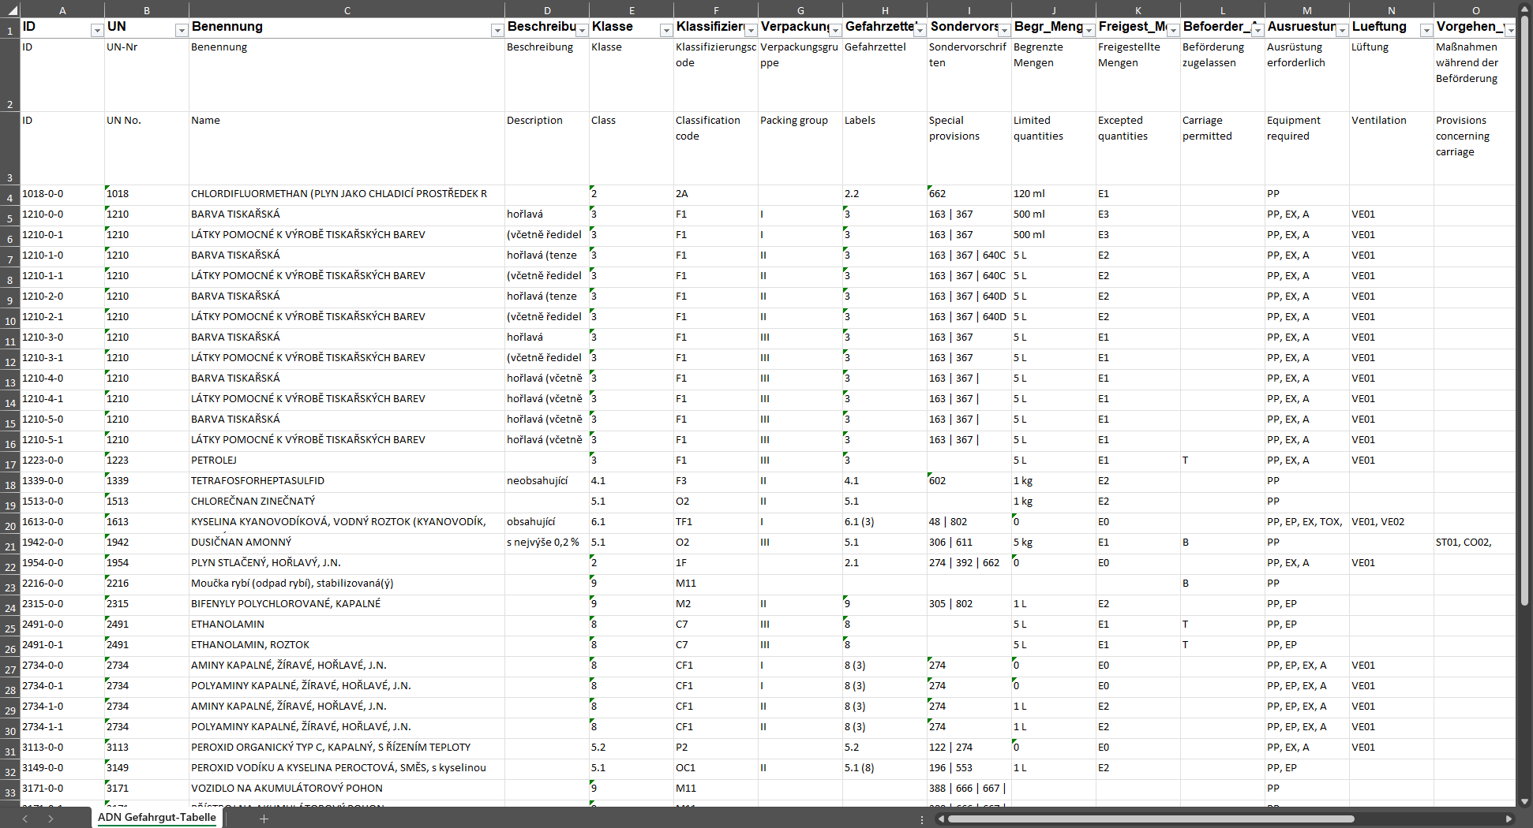1533x828 pixels.
Task: Expand the Lueftung filter dropdown
Action: pyautogui.click(x=1426, y=30)
